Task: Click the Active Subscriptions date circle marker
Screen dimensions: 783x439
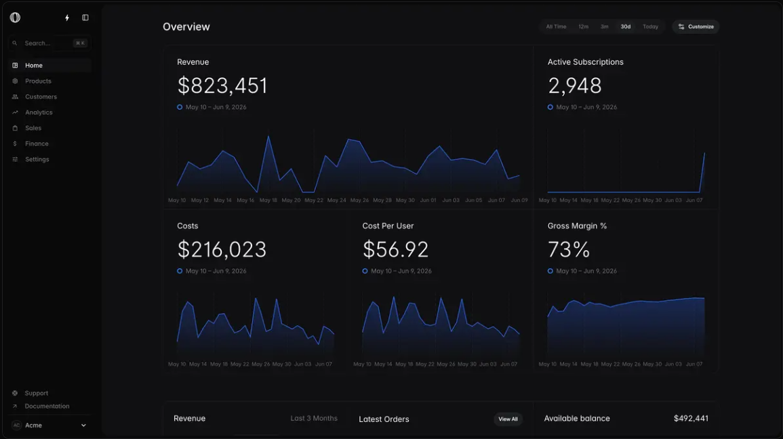Action: pyautogui.click(x=550, y=107)
